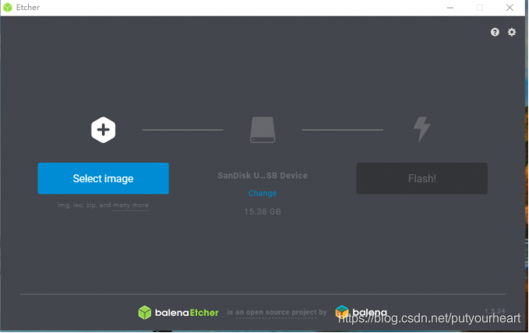Open help via the question mark icon
The width and height of the screenshot is (529, 333).
pos(495,32)
